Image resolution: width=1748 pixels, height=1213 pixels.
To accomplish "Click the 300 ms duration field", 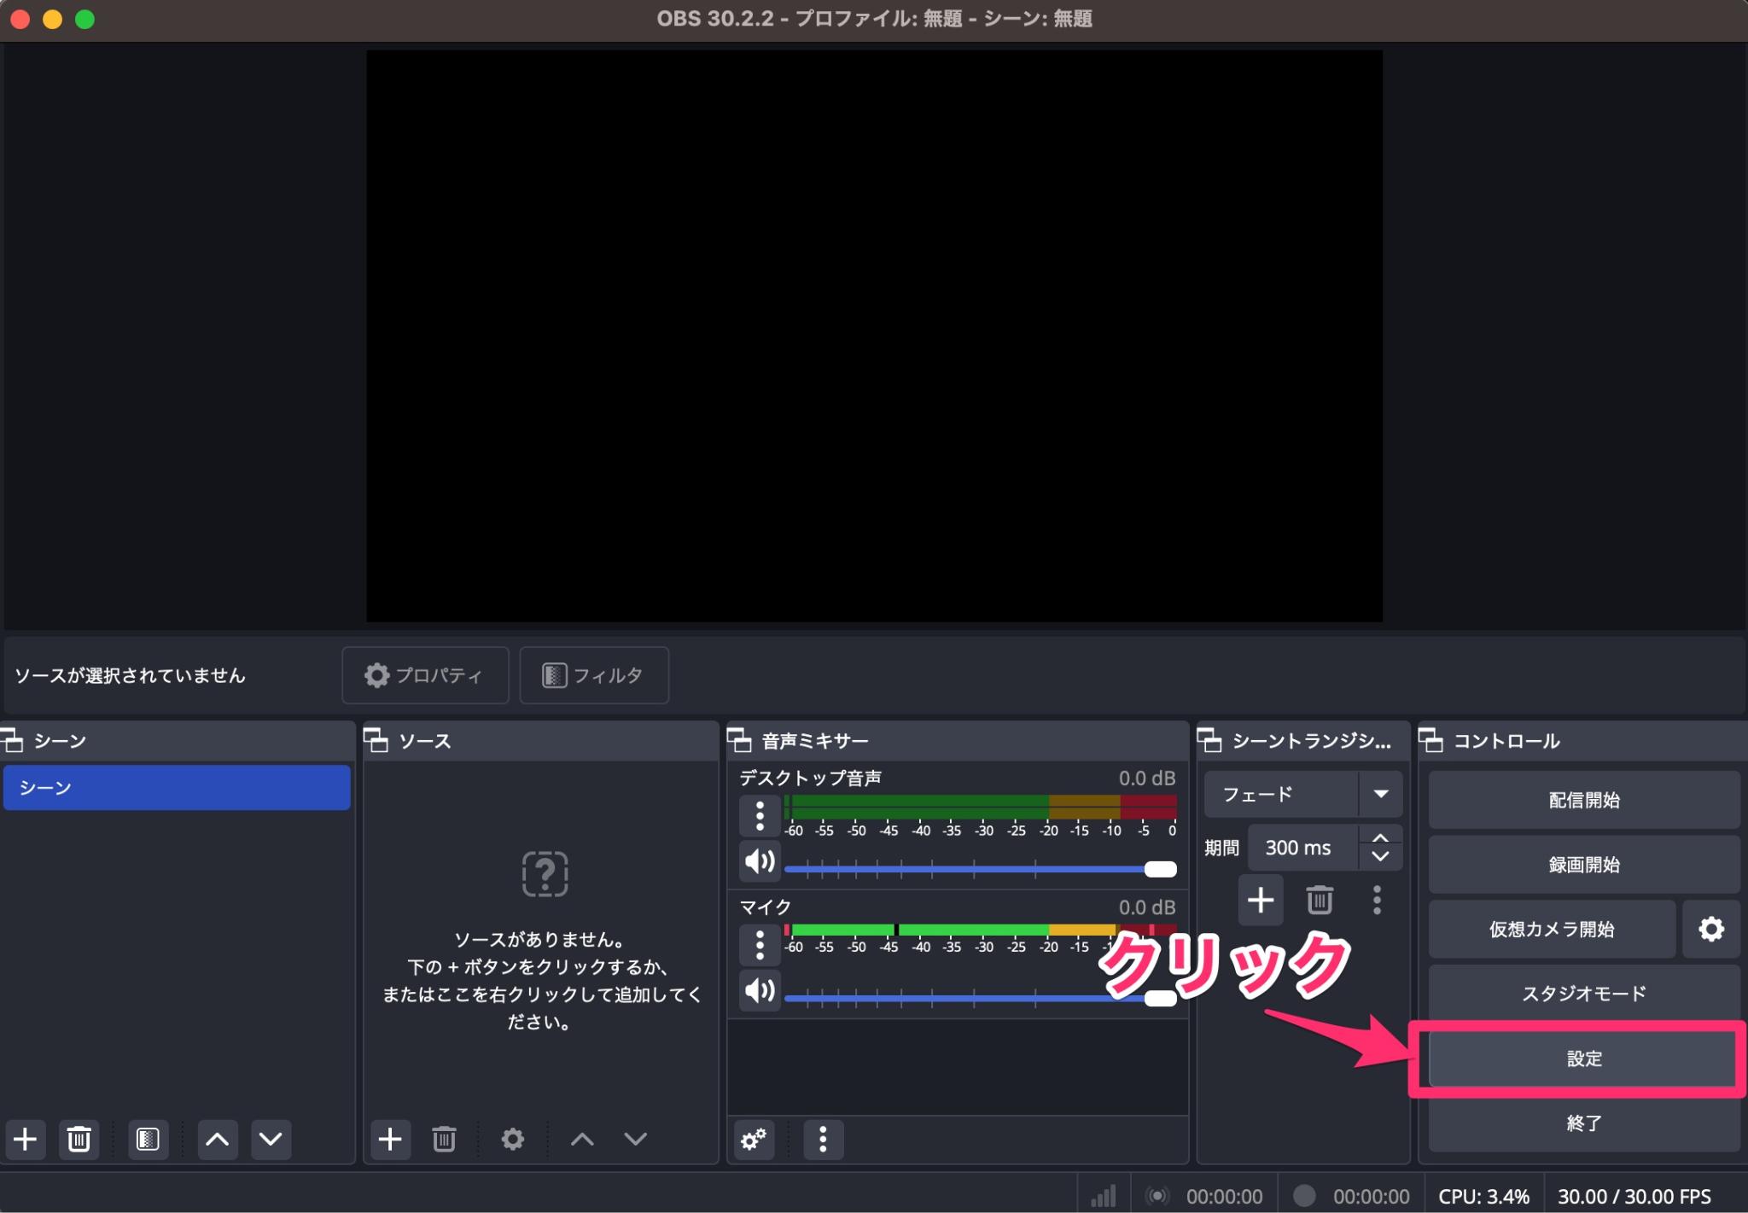I will [x=1303, y=848].
